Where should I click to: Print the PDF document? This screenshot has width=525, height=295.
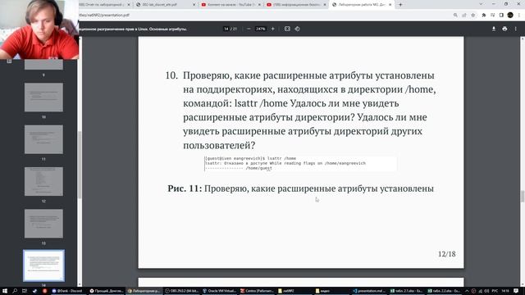[x=504, y=29]
